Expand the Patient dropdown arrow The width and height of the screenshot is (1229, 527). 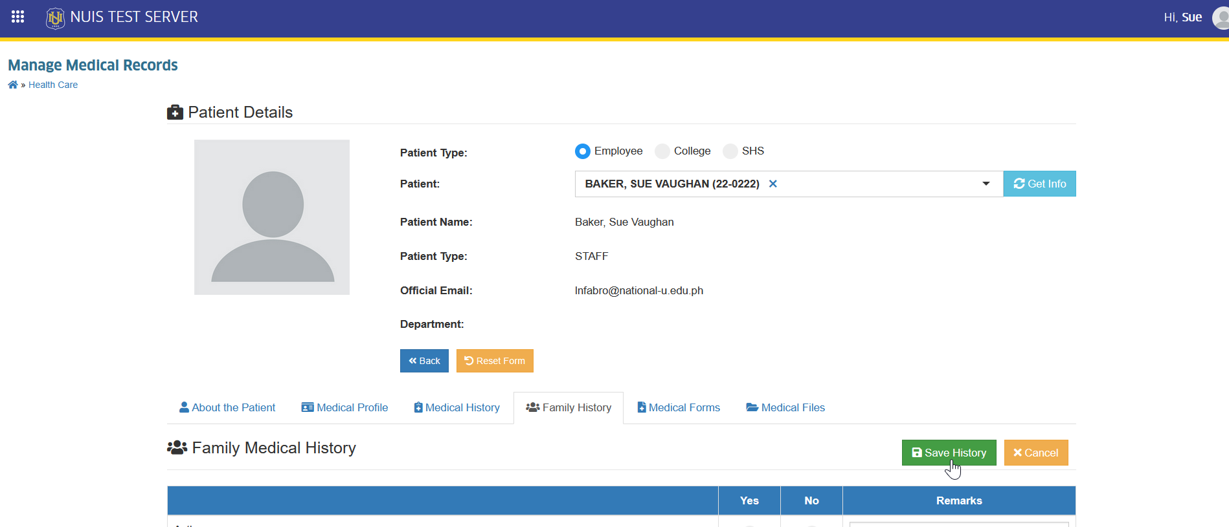(x=986, y=184)
